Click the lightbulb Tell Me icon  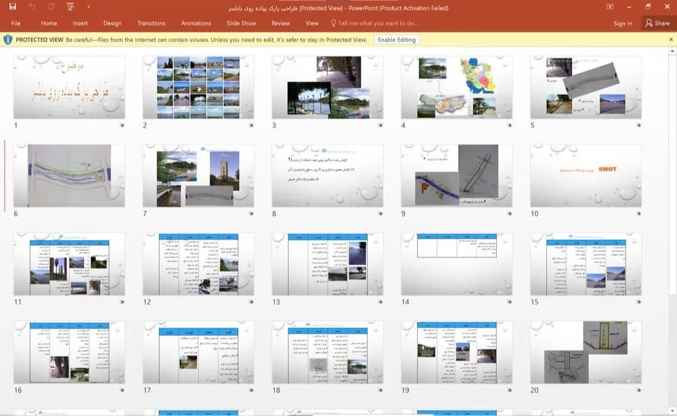pos(333,23)
